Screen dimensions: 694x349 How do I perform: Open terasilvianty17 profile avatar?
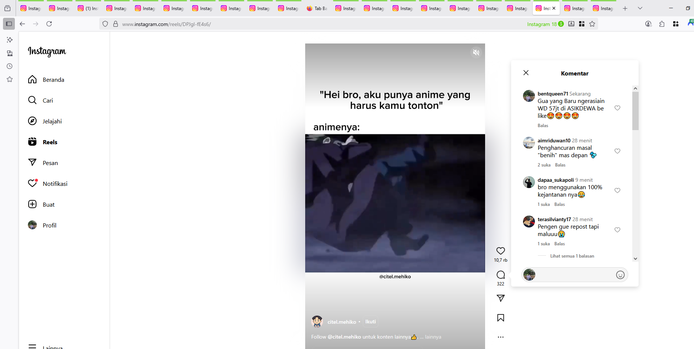pyautogui.click(x=529, y=222)
